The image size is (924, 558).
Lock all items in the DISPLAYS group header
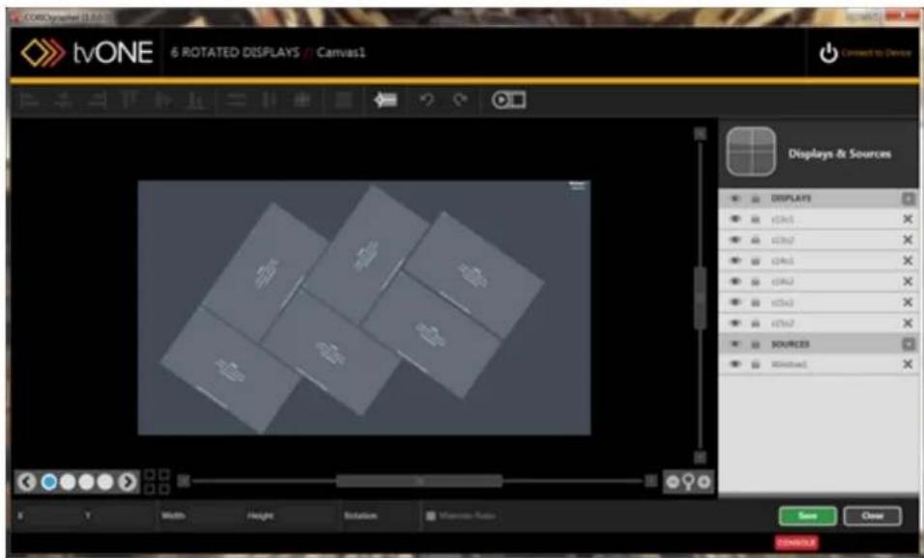click(x=755, y=199)
